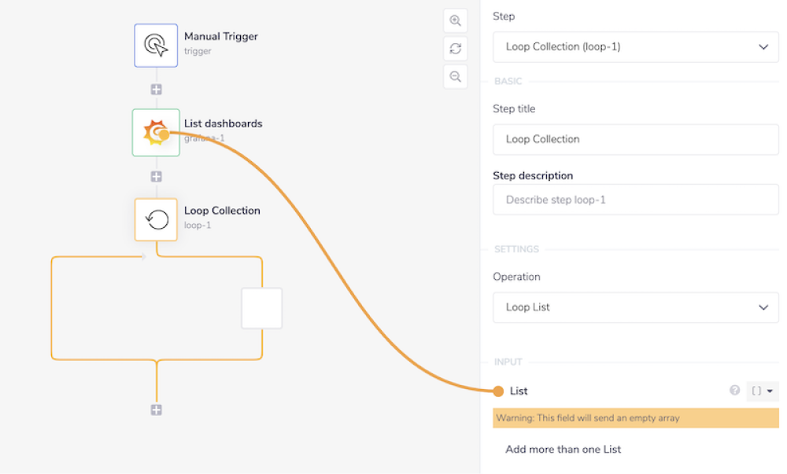Add a step at the loop exit
The image size is (787, 474).
[156, 409]
